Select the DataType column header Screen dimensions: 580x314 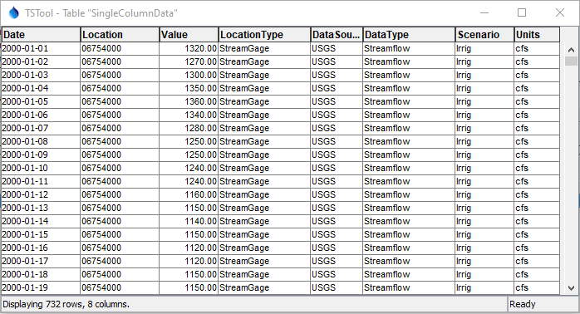tap(409, 35)
